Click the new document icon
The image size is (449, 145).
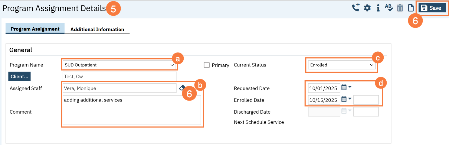click(411, 8)
